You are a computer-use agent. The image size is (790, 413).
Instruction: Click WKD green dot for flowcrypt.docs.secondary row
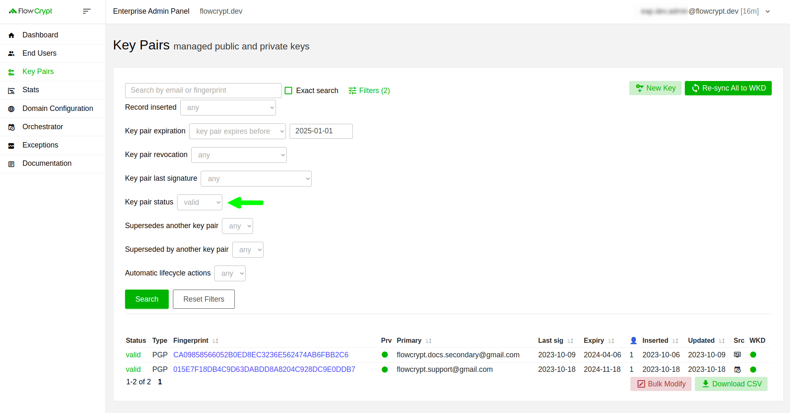(x=753, y=355)
